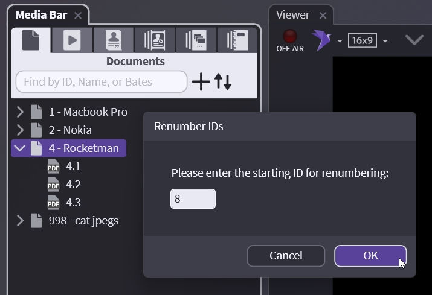Open the notebook with person icon tab
The image size is (432, 295).
[155, 40]
